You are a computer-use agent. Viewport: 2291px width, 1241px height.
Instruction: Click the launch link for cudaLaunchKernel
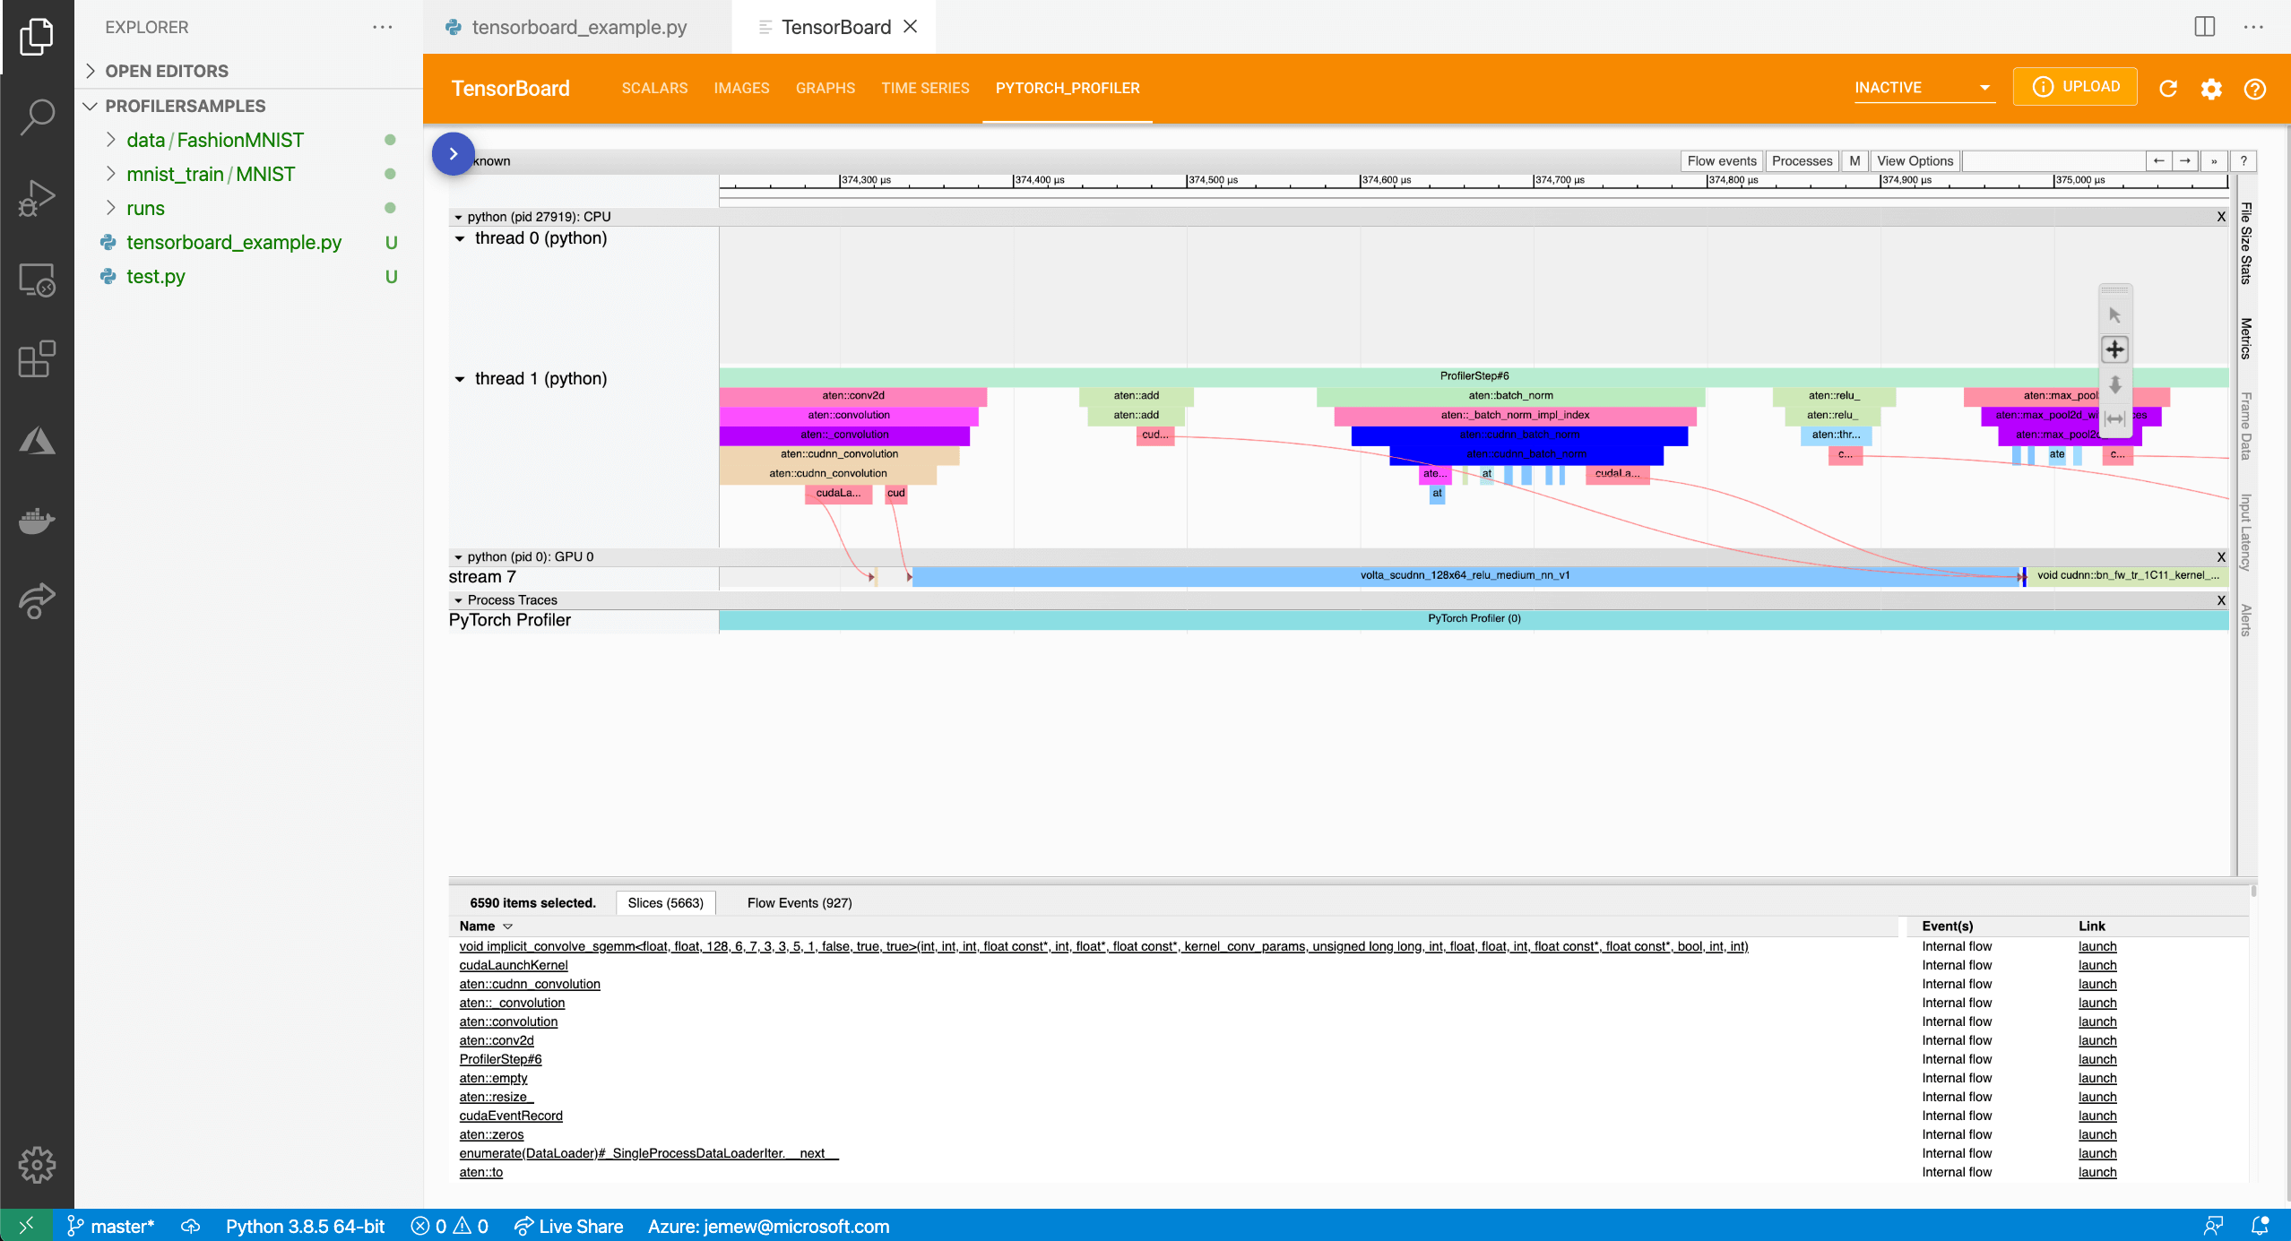pyautogui.click(x=2096, y=964)
